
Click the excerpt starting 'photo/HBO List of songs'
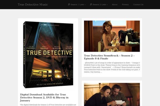pos(112,67)
